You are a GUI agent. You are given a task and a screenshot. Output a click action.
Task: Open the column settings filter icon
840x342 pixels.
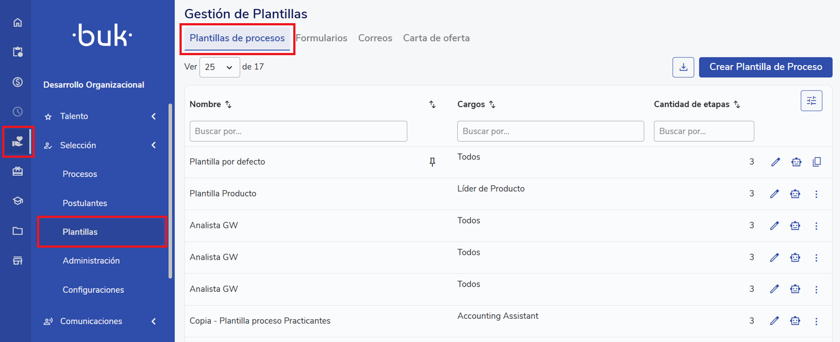click(x=811, y=100)
